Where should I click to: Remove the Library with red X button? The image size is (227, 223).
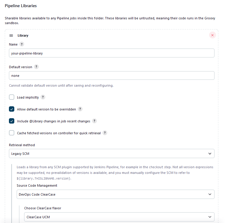[212, 35]
